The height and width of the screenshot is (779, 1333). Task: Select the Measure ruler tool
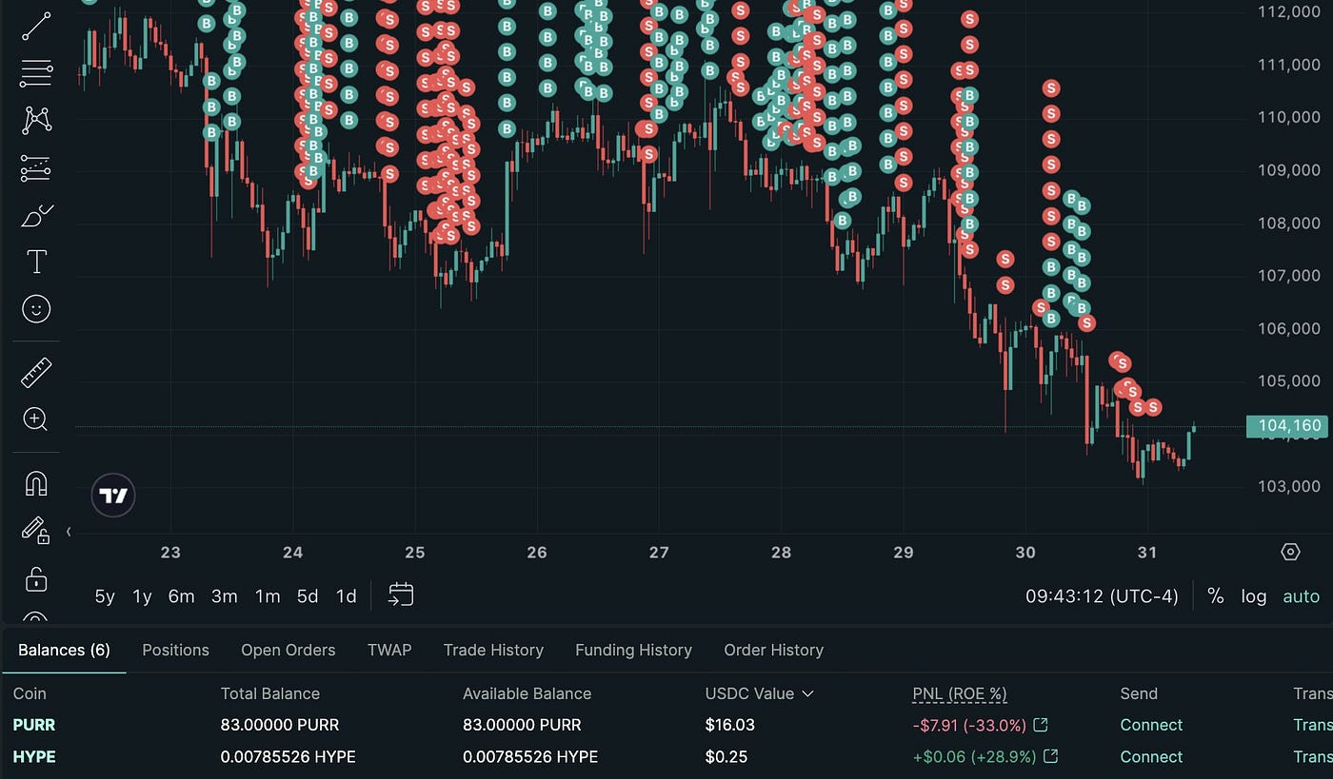35,371
